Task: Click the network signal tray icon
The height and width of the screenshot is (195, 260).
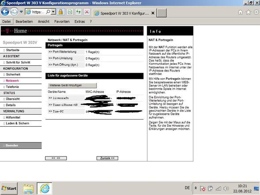Action: [218, 188]
